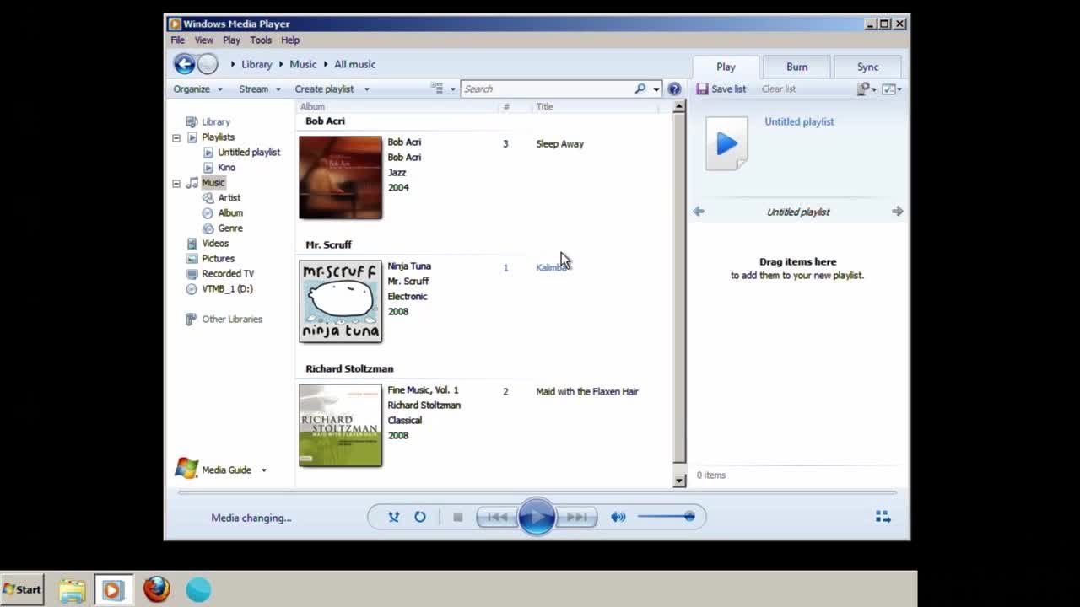Click the Save list disk icon
This screenshot has width=1080, height=607.
(x=702, y=89)
